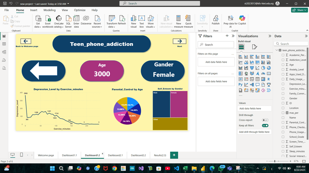Click the Refresh queries icon
The height and width of the screenshot is (173, 309).
(x=122, y=19)
